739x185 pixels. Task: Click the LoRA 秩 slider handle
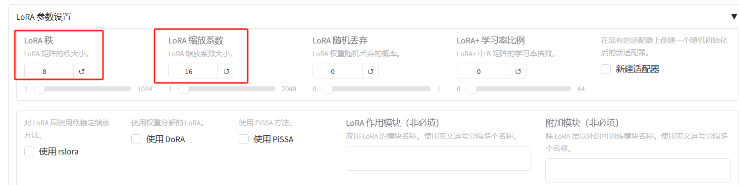pos(39,89)
